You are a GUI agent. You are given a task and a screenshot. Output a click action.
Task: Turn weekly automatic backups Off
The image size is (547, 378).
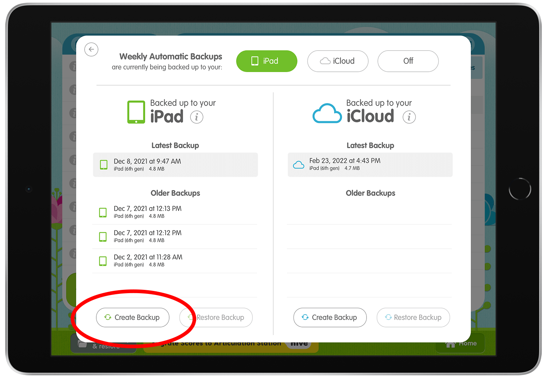click(408, 61)
